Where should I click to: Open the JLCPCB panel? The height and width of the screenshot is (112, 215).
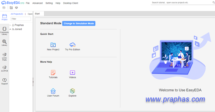[4, 69]
